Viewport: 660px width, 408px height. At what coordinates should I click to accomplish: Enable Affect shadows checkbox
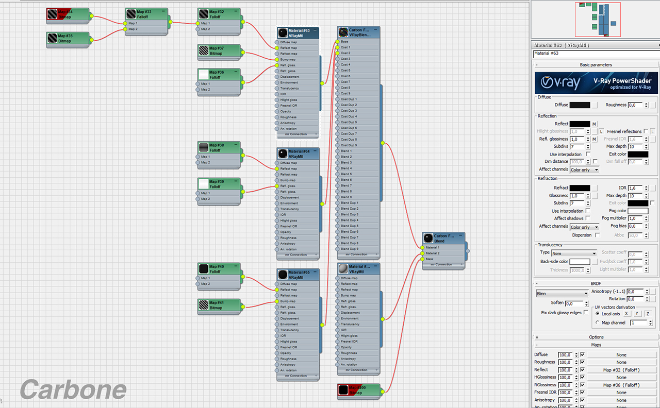[588, 218]
